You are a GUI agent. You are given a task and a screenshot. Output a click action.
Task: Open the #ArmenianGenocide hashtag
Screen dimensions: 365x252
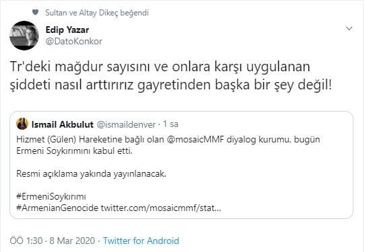pyautogui.click(x=57, y=208)
